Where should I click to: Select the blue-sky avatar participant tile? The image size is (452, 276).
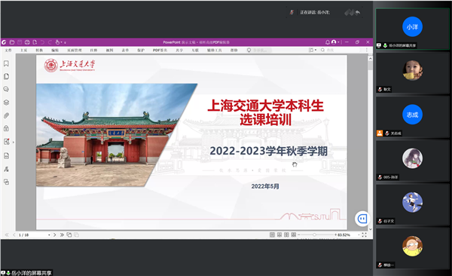412,204
